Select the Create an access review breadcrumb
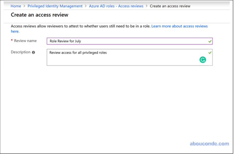Screen dimensions: 234x154 point(170,6)
